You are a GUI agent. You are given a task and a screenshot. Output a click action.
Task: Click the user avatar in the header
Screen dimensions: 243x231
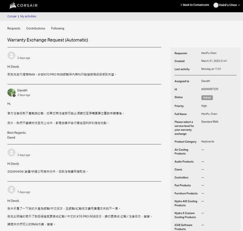tap(216, 5)
